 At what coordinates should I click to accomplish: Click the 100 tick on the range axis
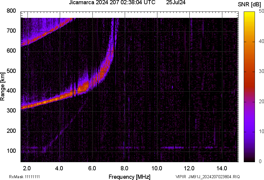coord(11,151)
